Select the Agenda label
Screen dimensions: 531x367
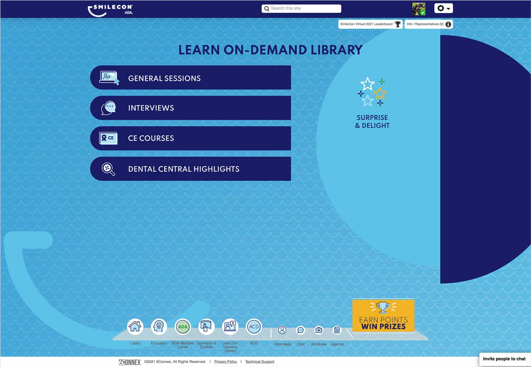pos(337,344)
